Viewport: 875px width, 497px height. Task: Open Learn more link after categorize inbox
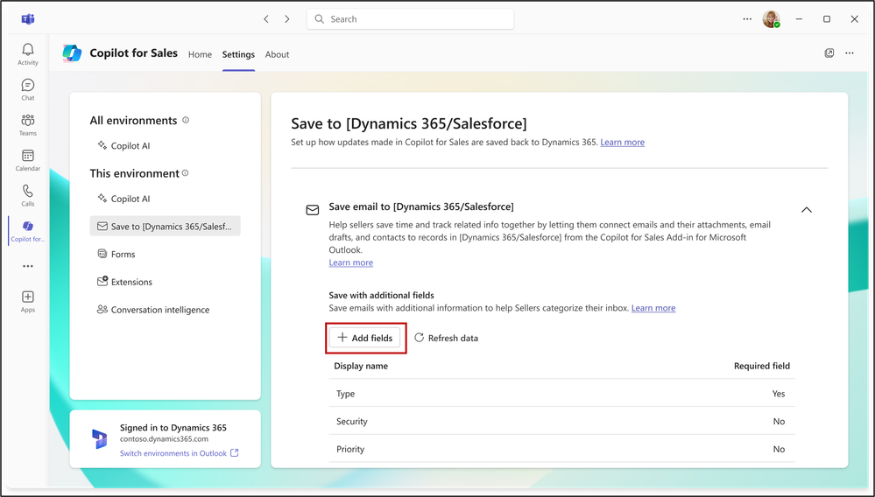point(653,307)
